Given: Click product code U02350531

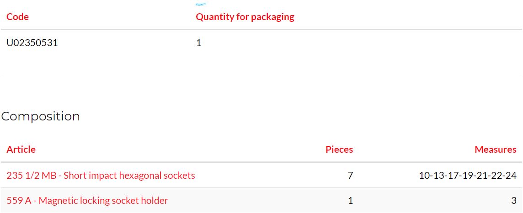Looking at the screenshot, I should [x=32, y=43].
